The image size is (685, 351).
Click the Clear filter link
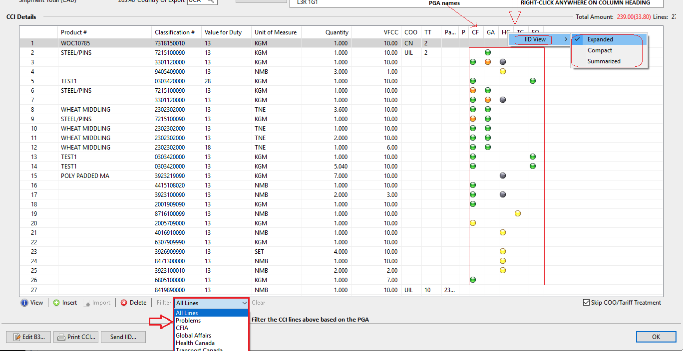[259, 303]
